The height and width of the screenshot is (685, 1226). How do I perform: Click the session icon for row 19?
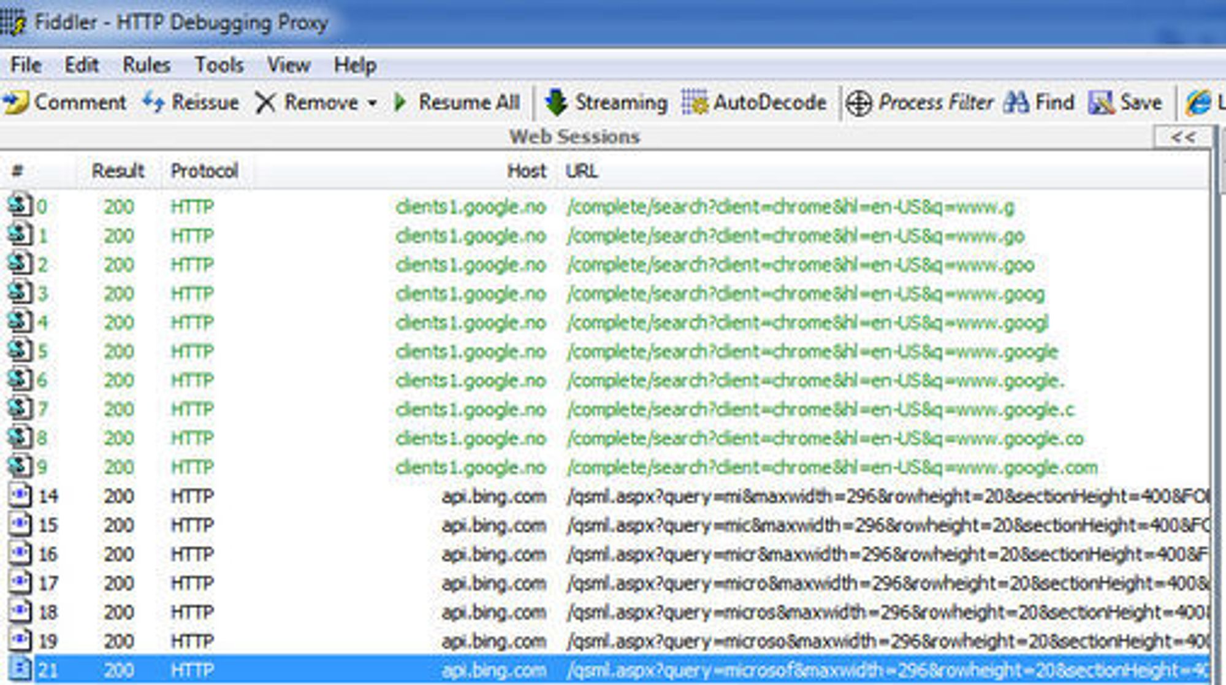(20, 640)
